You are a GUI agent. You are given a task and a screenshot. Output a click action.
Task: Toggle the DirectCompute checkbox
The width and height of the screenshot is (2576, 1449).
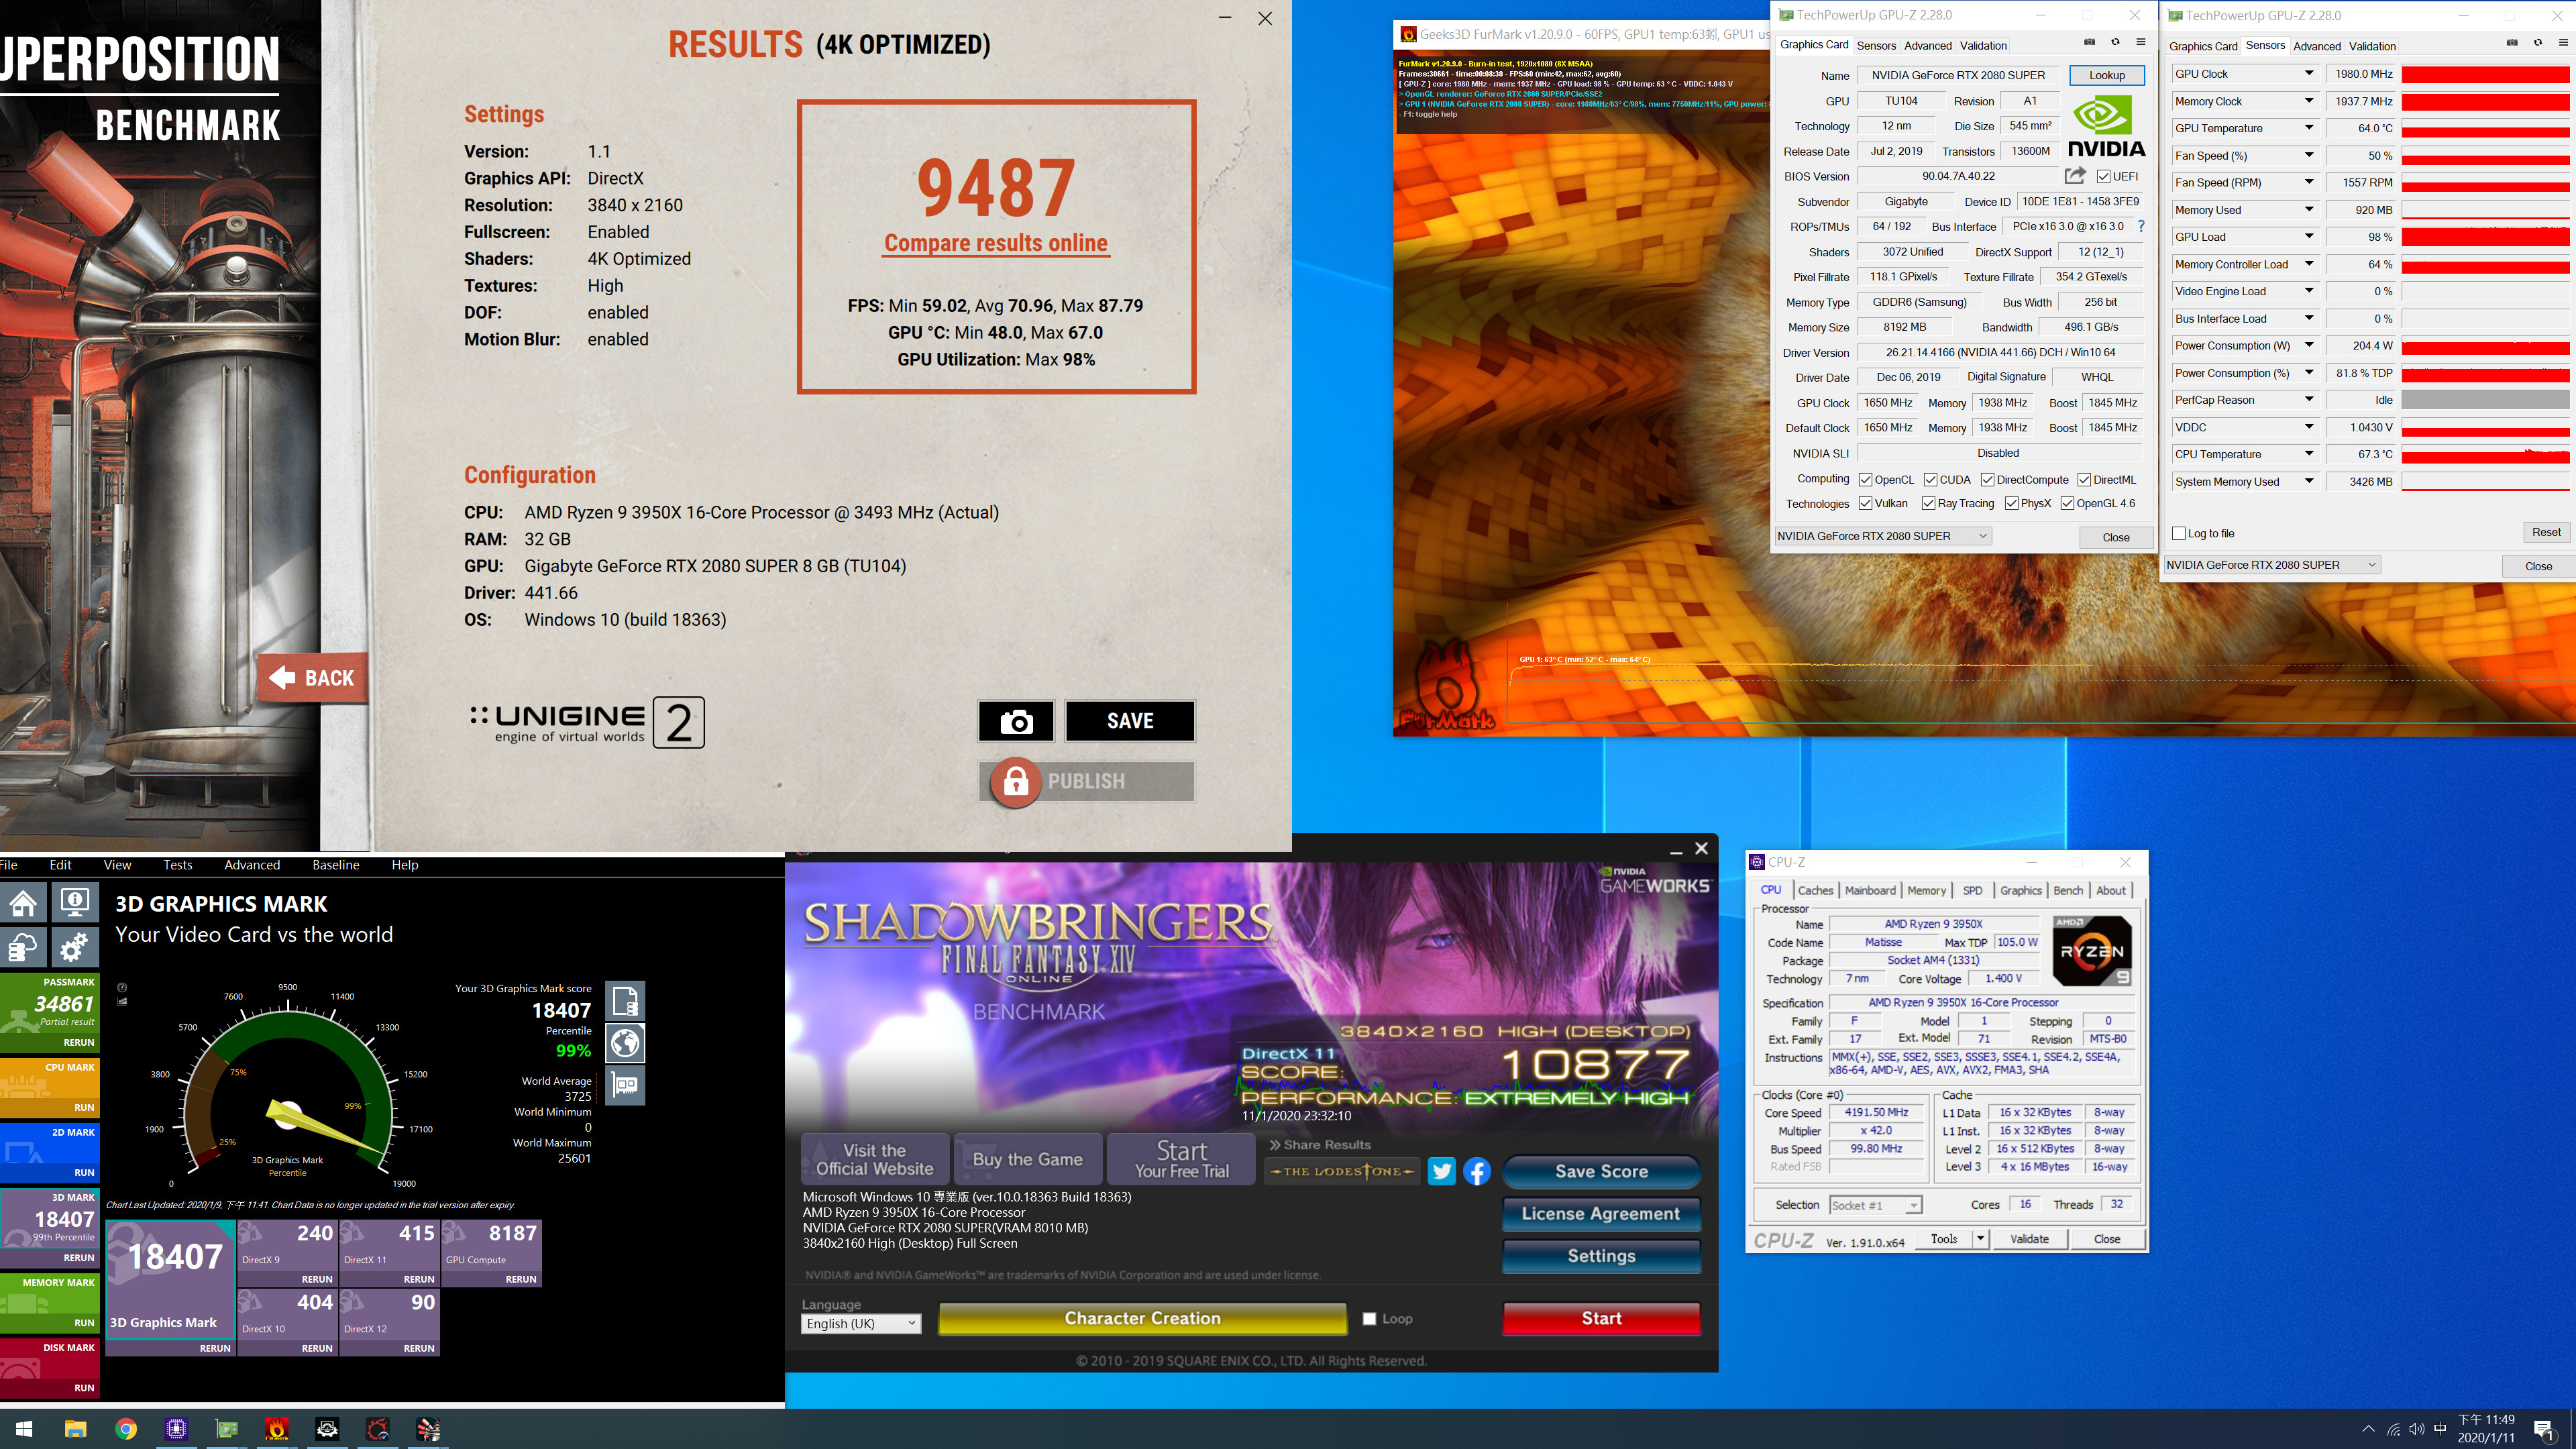1987,480
